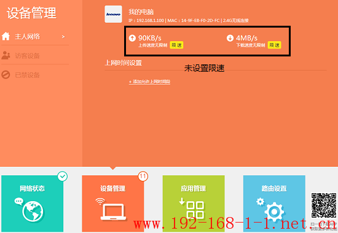Click the home icon beside 主人网络
This screenshot has width=338, height=233.
(x=6, y=36)
